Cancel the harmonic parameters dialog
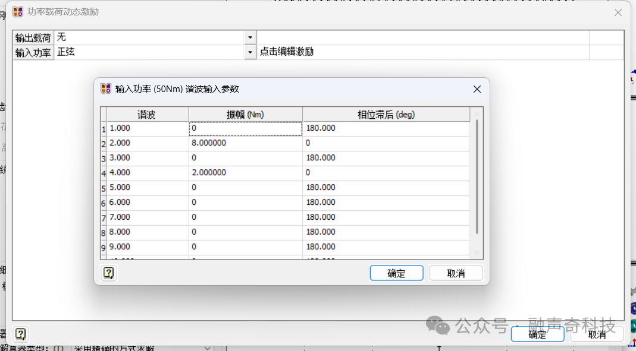The width and height of the screenshot is (636, 351). [456, 273]
